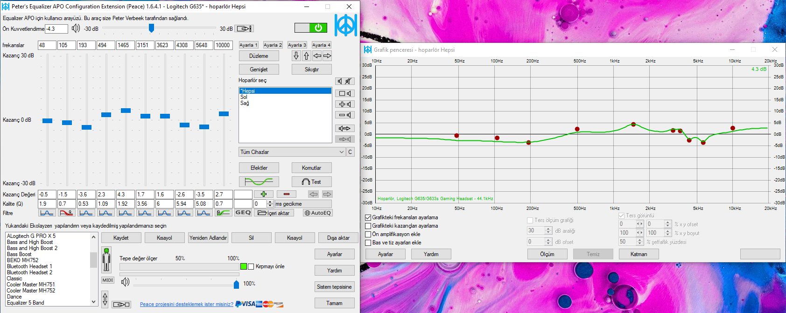The image size is (786, 313).
Task: Click the Ön Kuvvetlendirme pre-amp slider handle
Action: pyautogui.click(x=151, y=28)
